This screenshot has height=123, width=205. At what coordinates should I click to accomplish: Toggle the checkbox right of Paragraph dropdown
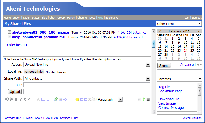tap(139, 100)
